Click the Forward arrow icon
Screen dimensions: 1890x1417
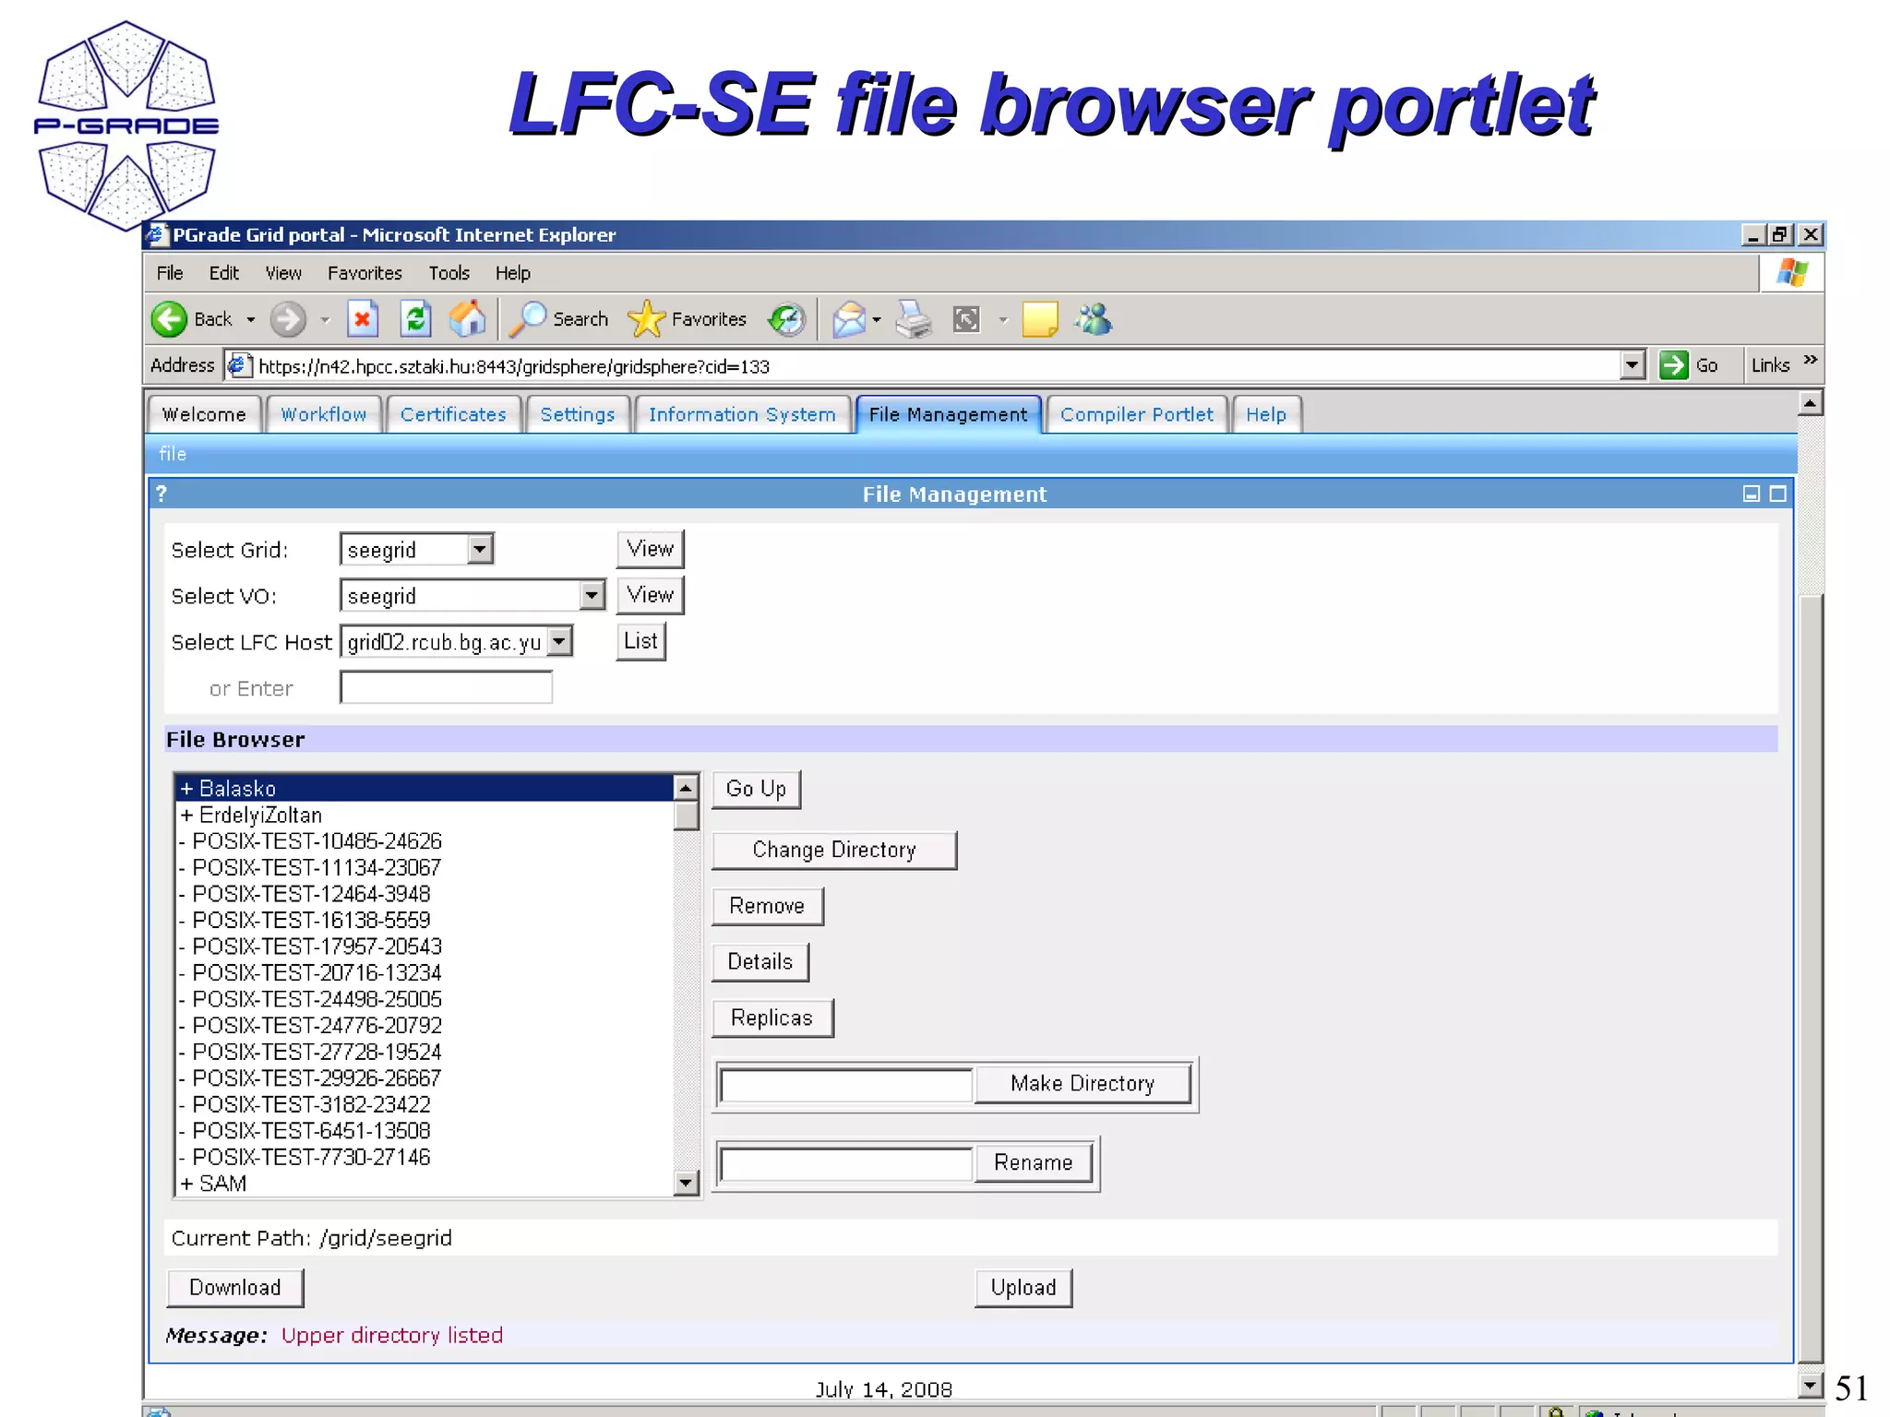[x=288, y=319]
